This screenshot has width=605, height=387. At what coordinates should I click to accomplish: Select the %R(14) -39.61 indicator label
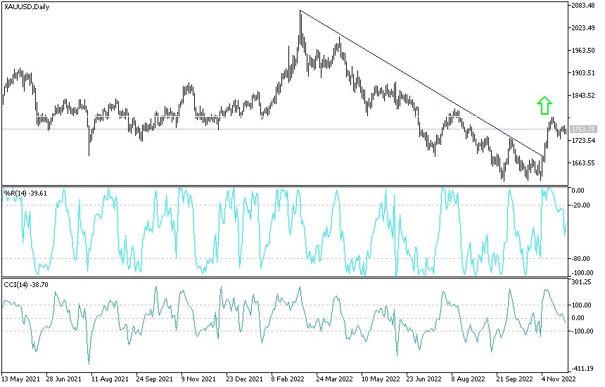tap(25, 193)
